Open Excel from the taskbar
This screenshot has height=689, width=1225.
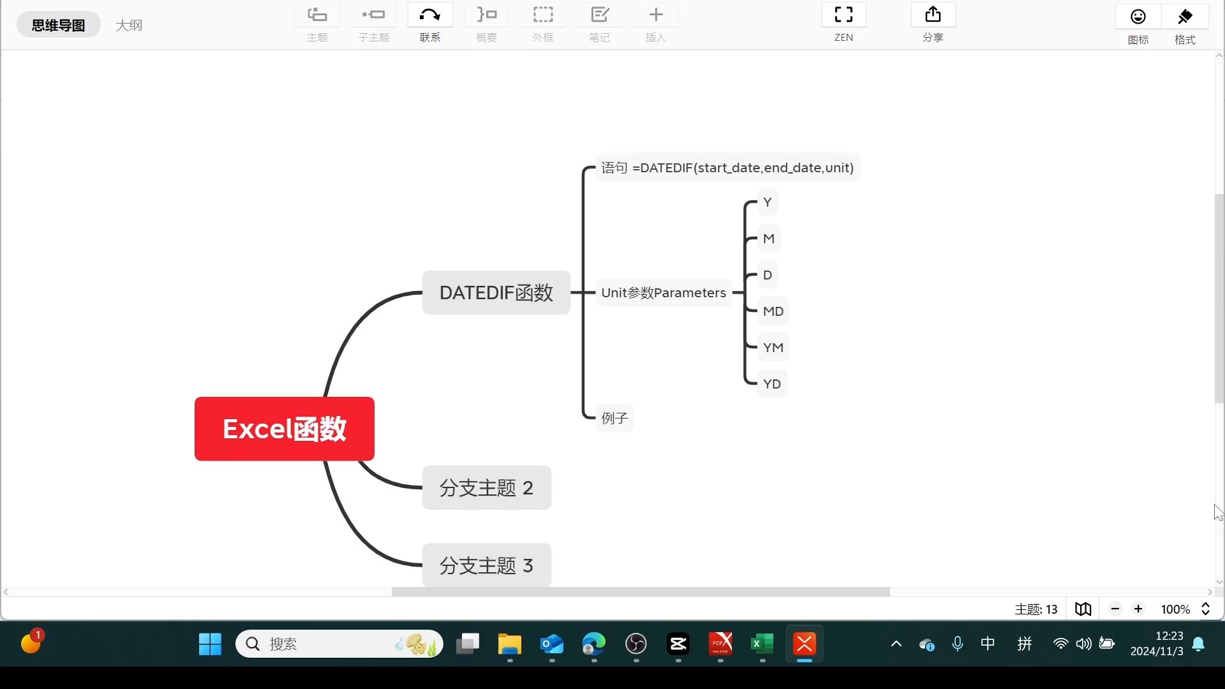click(762, 644)
